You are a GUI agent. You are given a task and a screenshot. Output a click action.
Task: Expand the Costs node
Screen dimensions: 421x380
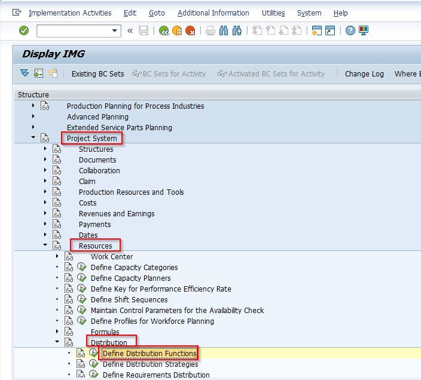coord(45,203)
